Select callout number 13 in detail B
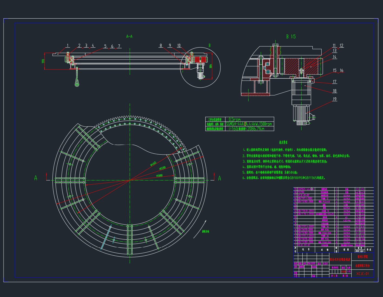The height and width of the screenshot is (297, 383). coord(335,51)
